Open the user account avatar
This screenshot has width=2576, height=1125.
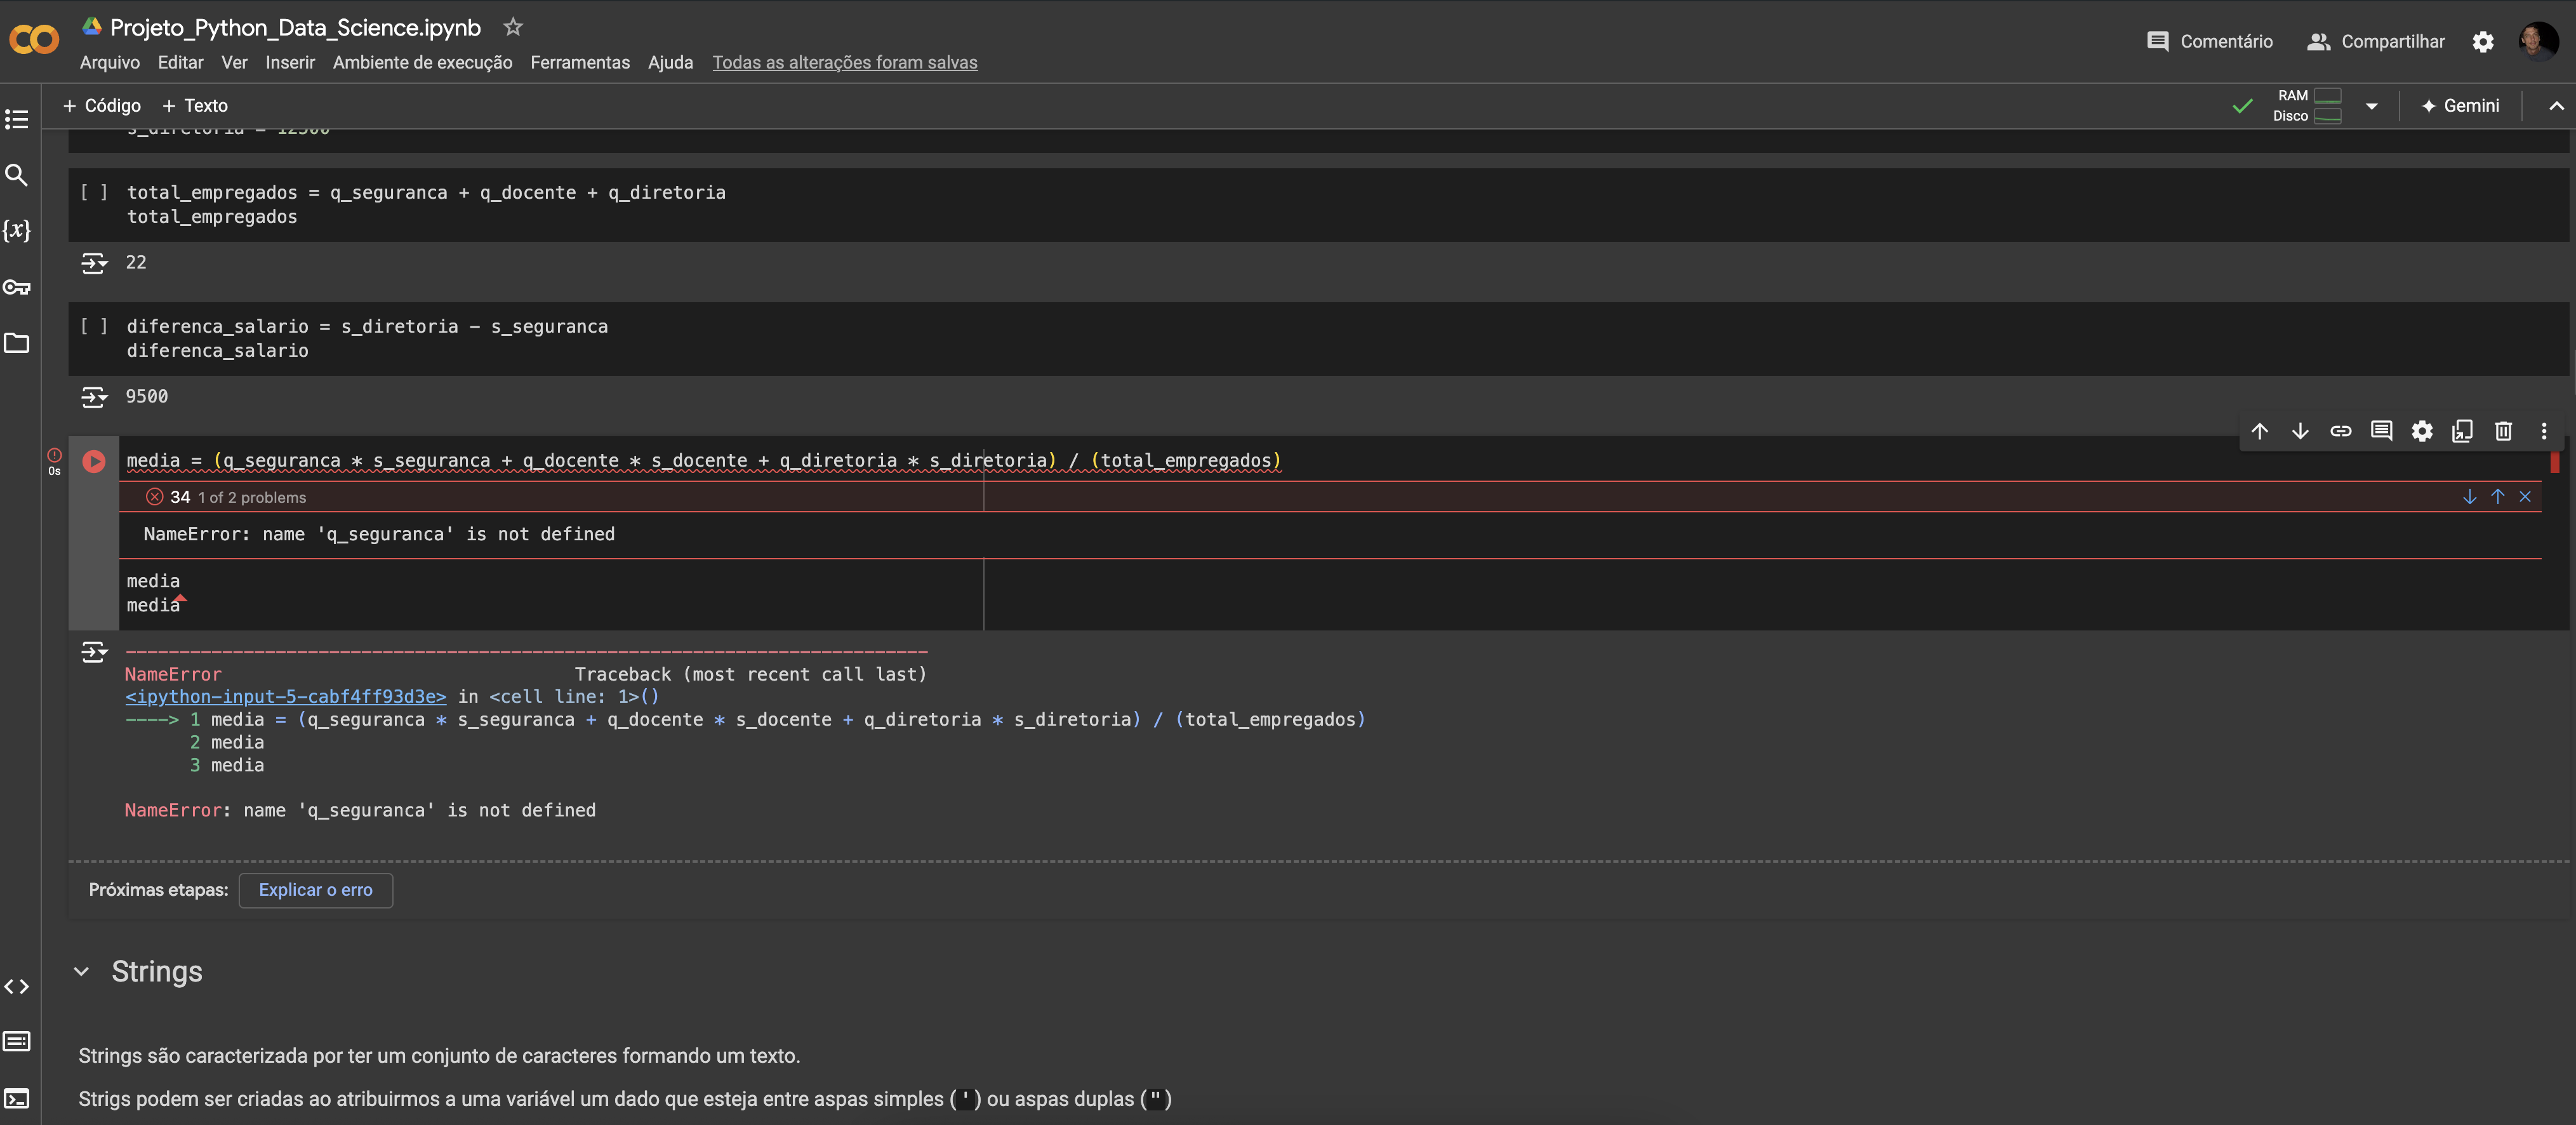click(x=2538, y=41)
